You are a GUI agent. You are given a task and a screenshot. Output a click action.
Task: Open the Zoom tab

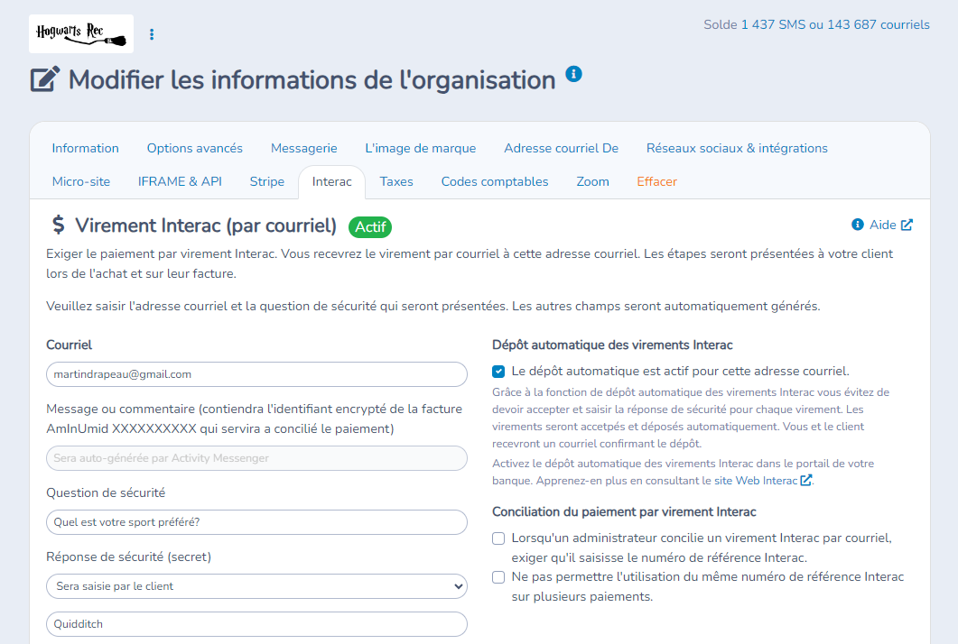point(592,182)
